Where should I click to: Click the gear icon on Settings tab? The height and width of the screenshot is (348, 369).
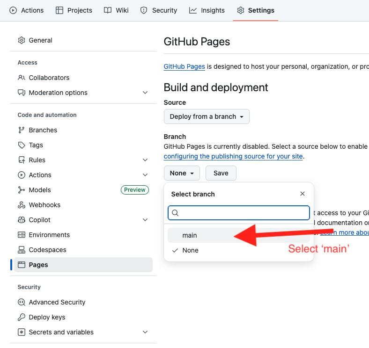pos(241,10)
